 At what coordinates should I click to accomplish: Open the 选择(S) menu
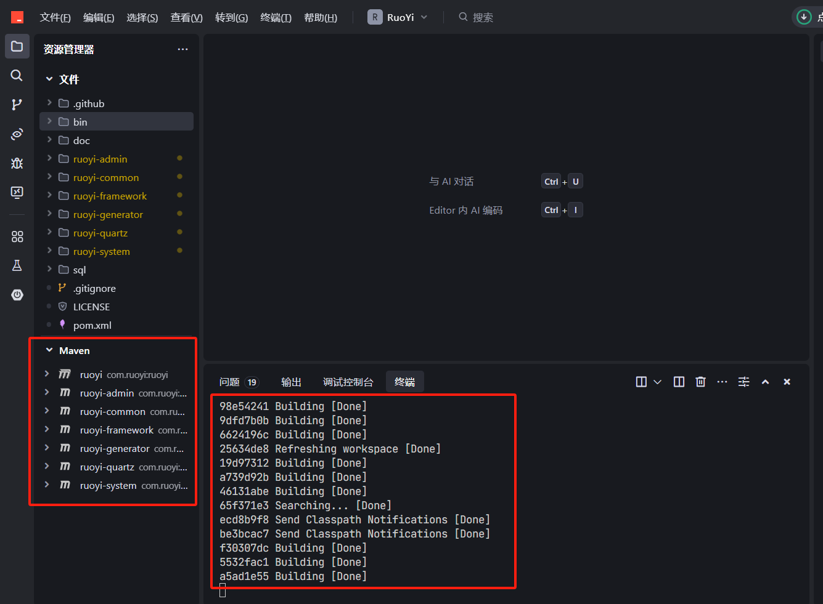click(x=142, y=17)
